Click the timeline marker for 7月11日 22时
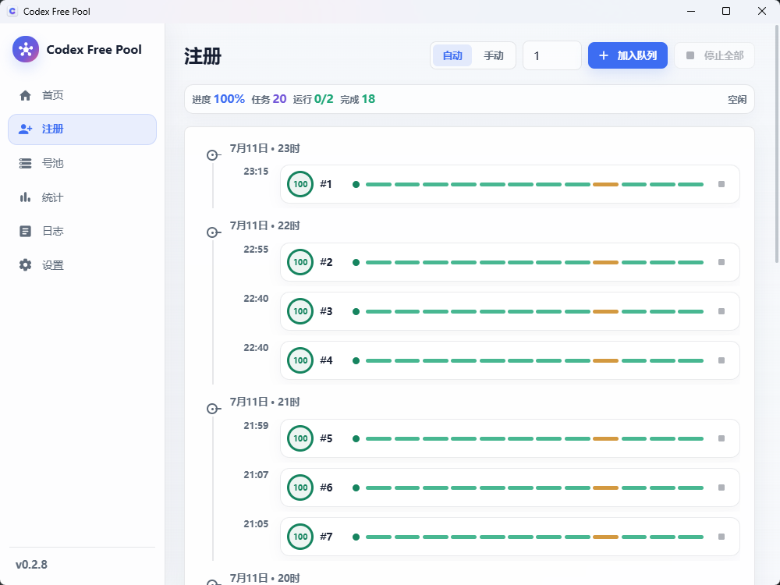Screen dimensions: 780x585 coord(214,232)
